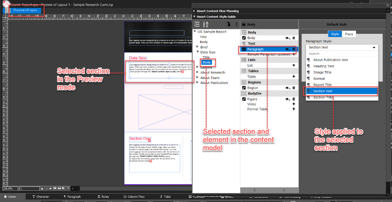Open the bottom Paragraph tab in Measurements bar

point(72,197)
